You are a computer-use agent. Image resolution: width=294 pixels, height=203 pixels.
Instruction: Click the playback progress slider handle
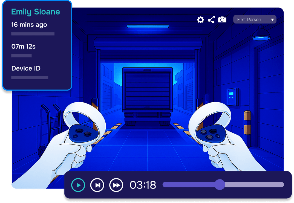click(x=220, y=185)
